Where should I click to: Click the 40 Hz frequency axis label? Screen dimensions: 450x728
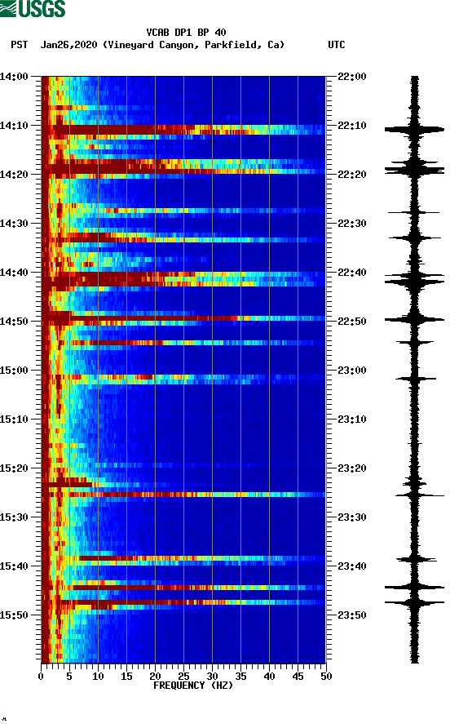coord(269,677)
